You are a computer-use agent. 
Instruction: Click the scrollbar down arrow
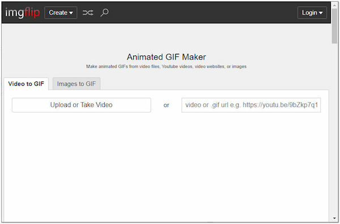tap(334, 218)
